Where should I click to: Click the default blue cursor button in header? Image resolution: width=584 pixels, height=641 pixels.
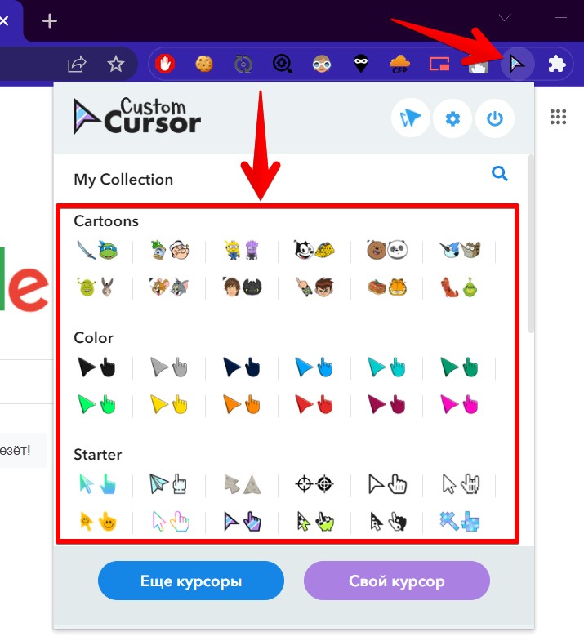(410, 118)
